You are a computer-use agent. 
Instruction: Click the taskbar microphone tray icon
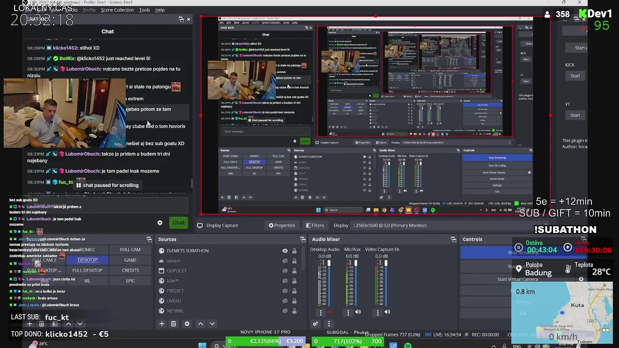[505, 346]
